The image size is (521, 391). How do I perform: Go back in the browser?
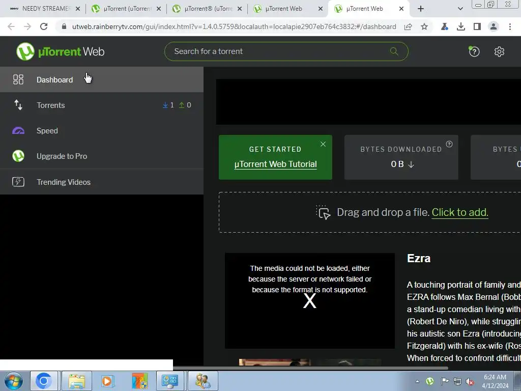(11, 26)
